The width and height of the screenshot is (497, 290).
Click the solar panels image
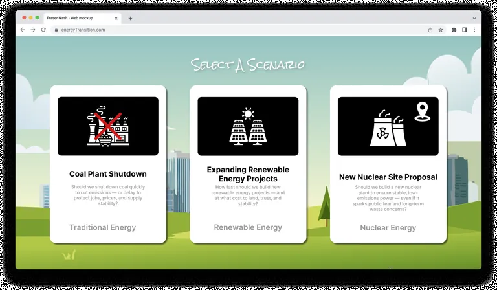pos(248,126)
